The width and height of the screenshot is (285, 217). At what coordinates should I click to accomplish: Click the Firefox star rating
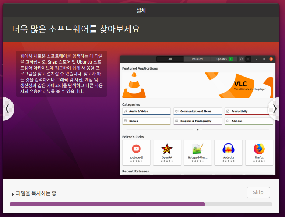(259, 161)
